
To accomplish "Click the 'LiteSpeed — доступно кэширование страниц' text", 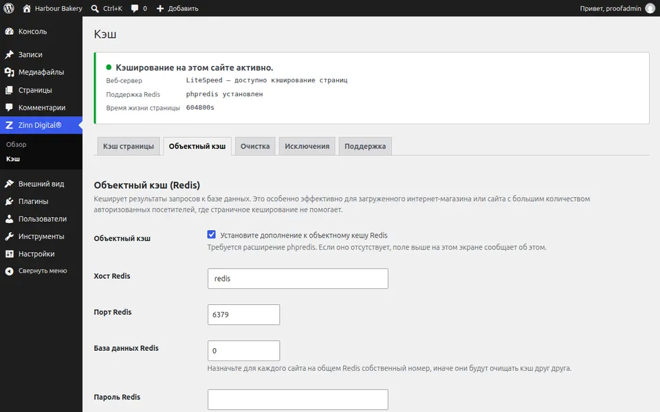I will click(x=267, y=80).
